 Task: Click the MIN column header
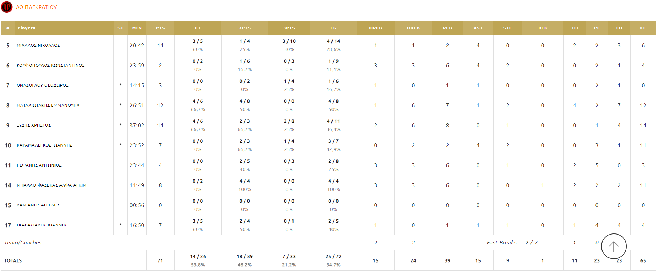[137, 28]
